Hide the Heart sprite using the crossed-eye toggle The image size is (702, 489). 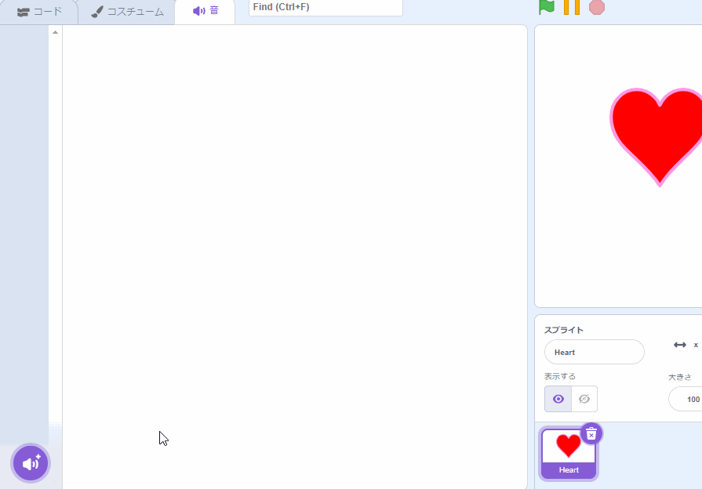pos(584,399)
